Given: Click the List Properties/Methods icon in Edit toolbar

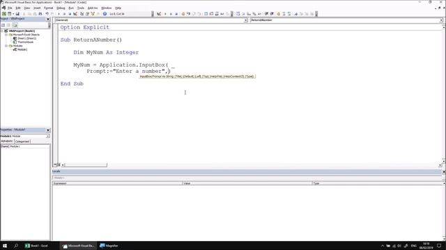Looking at the screenshot, I should 238,14.
